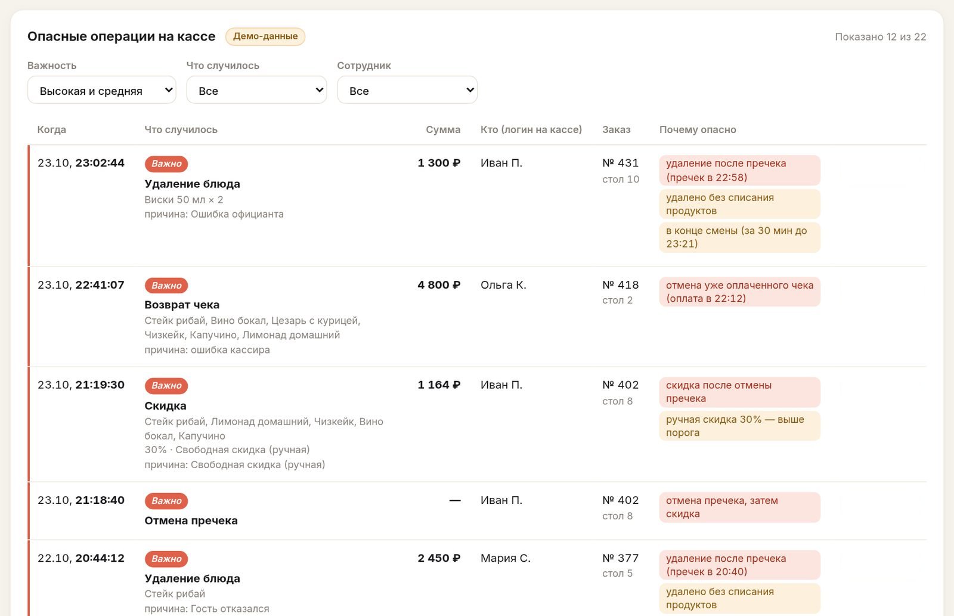The height and width of the screenshot is (616, 954).
Task: Select order № 377
Action: 621,558
